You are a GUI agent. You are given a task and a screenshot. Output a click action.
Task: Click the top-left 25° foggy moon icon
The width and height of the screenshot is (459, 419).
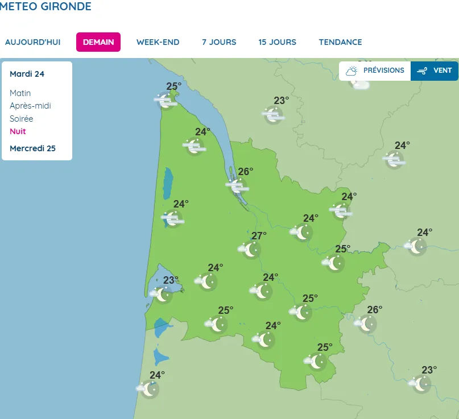click(x=166, y=101)
